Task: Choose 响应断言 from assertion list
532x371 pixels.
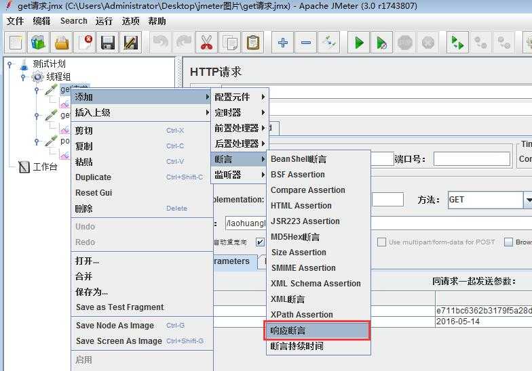Action: (318, 330)
